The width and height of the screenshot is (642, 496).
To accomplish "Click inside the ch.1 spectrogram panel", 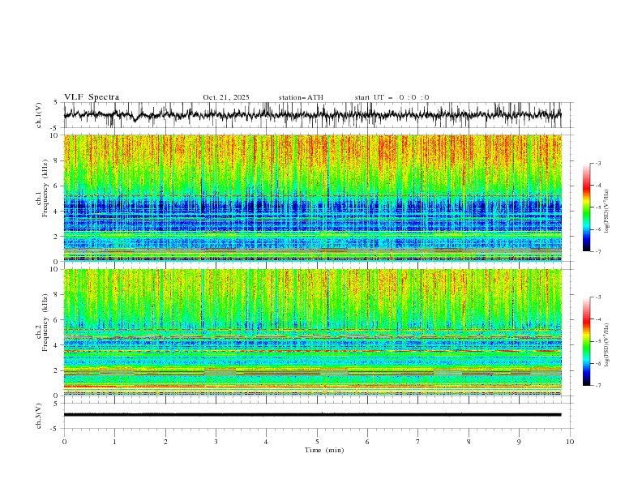I will tap(312, 198).
